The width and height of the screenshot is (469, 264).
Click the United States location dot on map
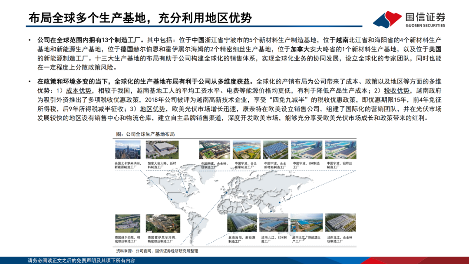coord(172,199)
